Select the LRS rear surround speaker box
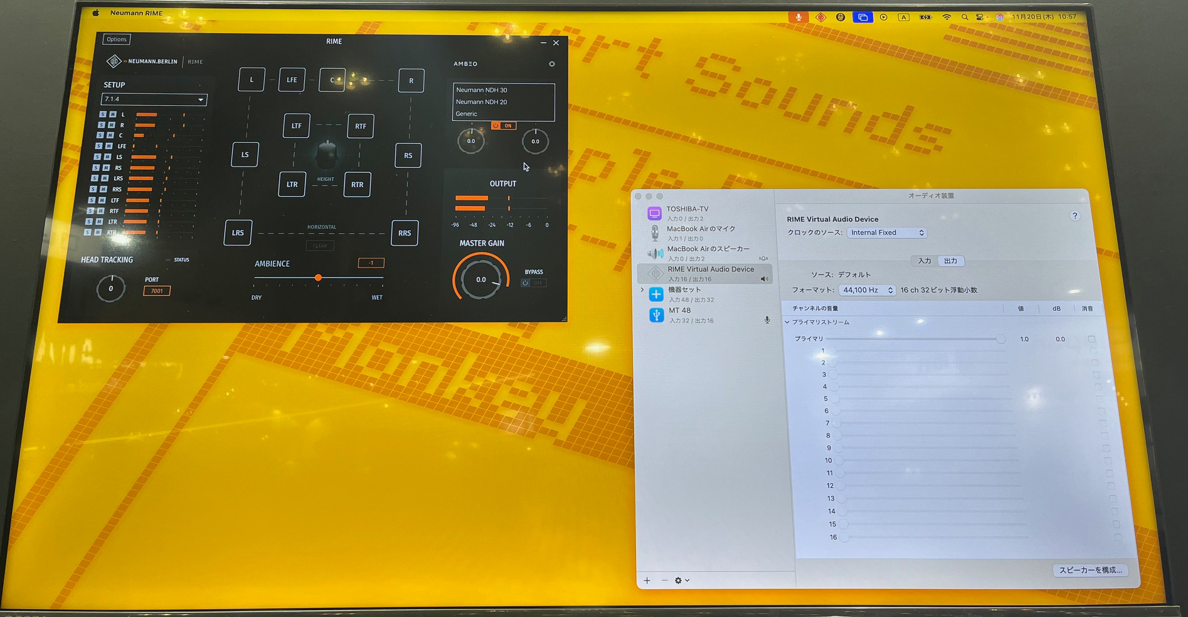Viewport: 1188px width, 617px height. (x=238, y=233)
